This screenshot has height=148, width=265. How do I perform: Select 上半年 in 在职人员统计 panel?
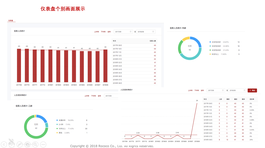pyautogui.click(x=96, y=32)
